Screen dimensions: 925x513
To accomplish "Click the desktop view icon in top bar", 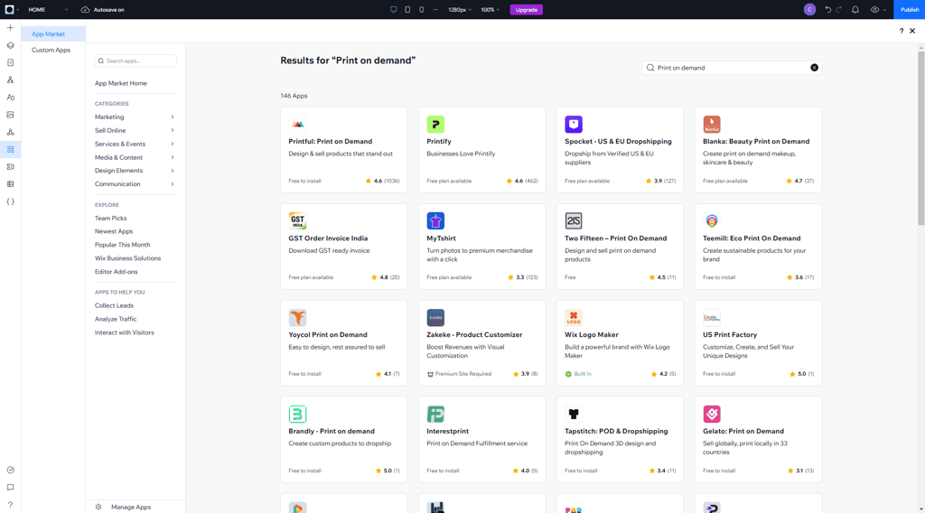I will pos(394,9).
